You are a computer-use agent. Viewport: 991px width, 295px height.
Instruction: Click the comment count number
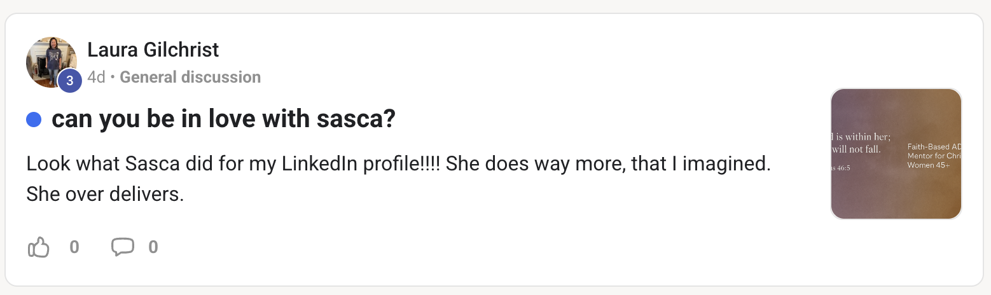point(153,247)
